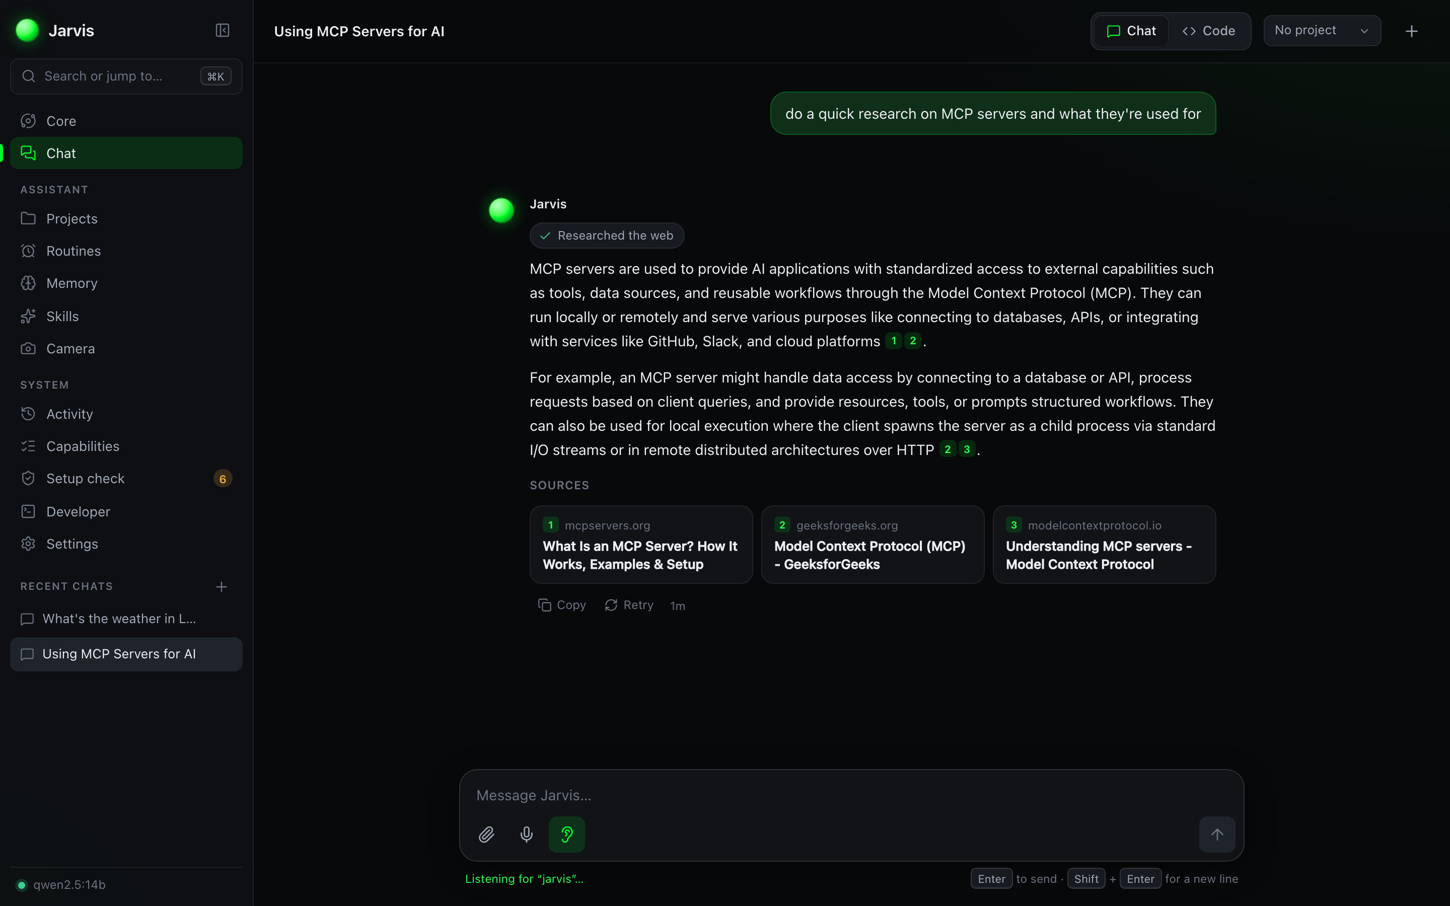Open the No project dropdown

pos(1322,31)
